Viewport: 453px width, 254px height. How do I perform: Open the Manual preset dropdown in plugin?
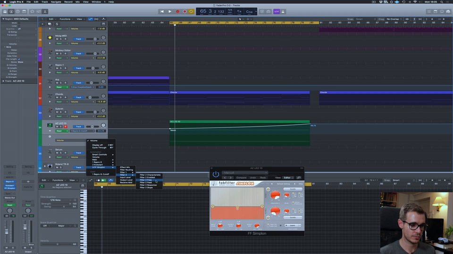[x=245, y=173]
